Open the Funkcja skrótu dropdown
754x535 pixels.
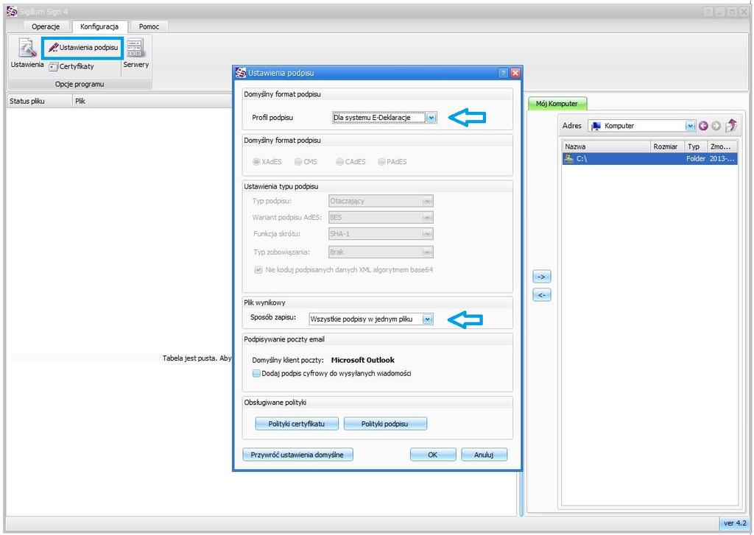(x=381, y=233)
